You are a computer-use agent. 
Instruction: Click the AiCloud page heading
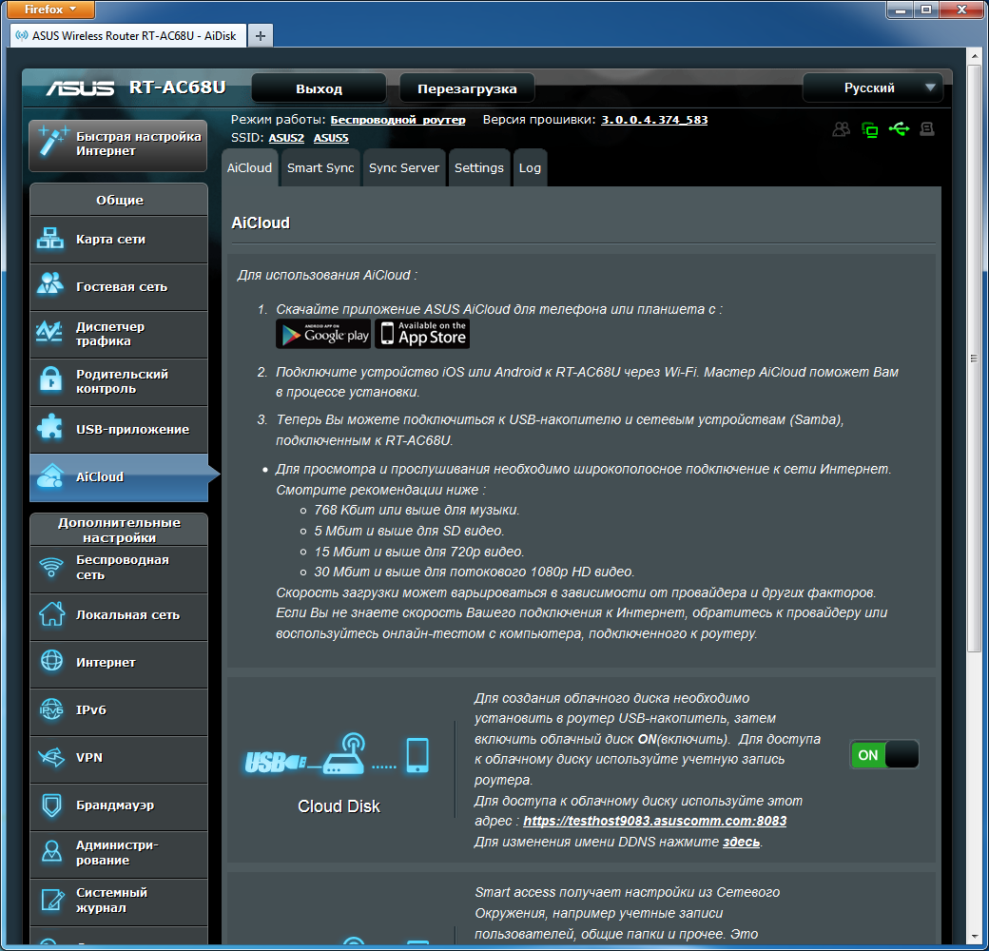pos(261,223)
